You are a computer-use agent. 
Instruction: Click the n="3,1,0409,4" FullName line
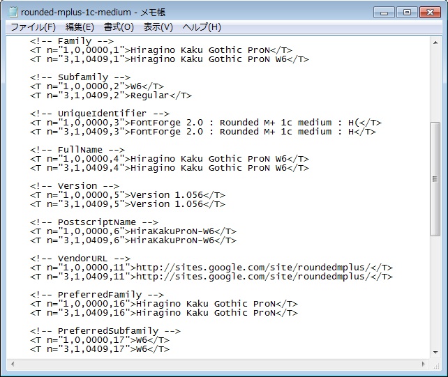(x=170, y=168)
